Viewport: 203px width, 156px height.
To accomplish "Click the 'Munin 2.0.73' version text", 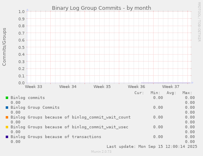I will pos(101,152).
